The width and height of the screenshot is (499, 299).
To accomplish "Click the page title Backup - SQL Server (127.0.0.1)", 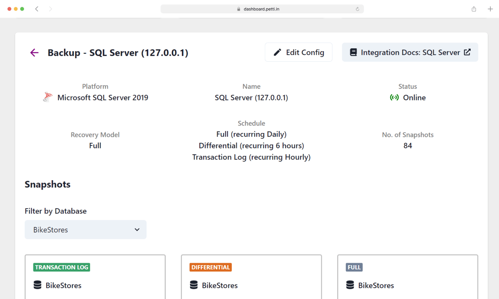I will [x=118, y=53].
